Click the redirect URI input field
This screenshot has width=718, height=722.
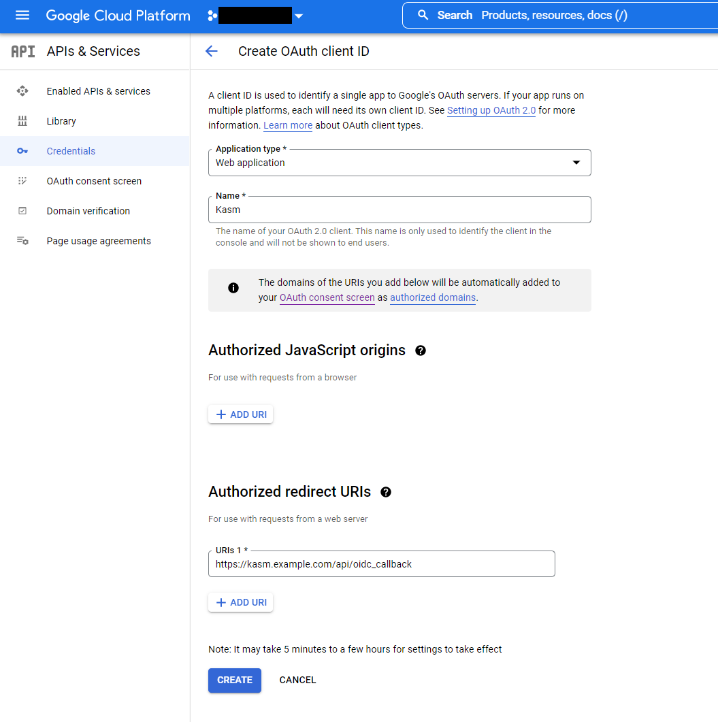point(381,563)
